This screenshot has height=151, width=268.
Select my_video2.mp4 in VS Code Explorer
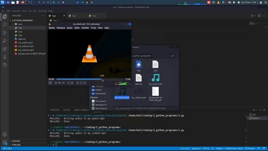[27, 50]
